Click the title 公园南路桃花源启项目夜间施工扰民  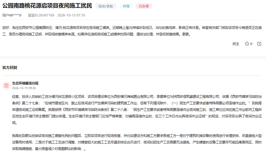coord(47,6)
